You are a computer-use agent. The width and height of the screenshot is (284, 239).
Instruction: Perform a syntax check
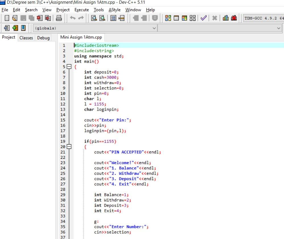[203, 18]
